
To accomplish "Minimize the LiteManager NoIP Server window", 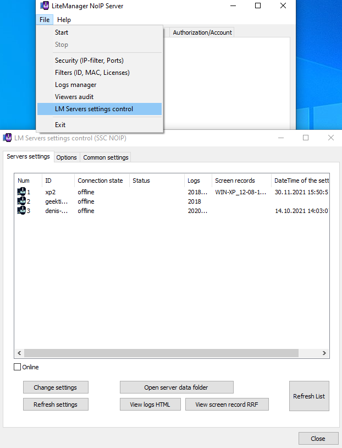I will [x=233, y=6].
